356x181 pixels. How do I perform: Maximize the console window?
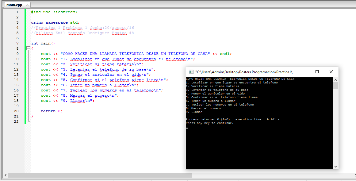pos(317,71)
